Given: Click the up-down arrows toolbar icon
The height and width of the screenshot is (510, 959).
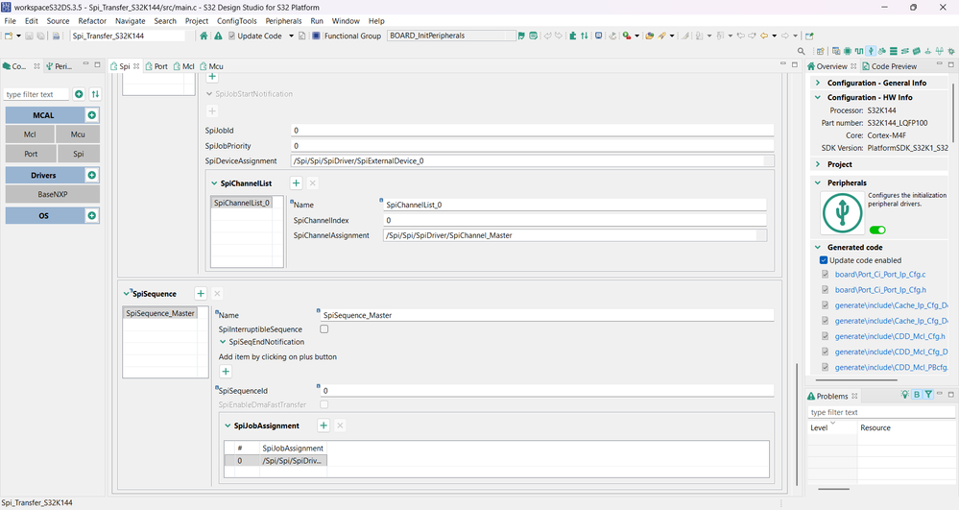Looking at the screenshot, I should [584, 36].
